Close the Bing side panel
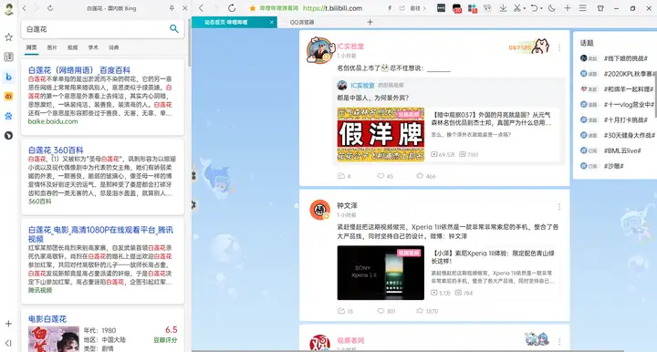The image size is (657, 352). (x=184, y=8)
